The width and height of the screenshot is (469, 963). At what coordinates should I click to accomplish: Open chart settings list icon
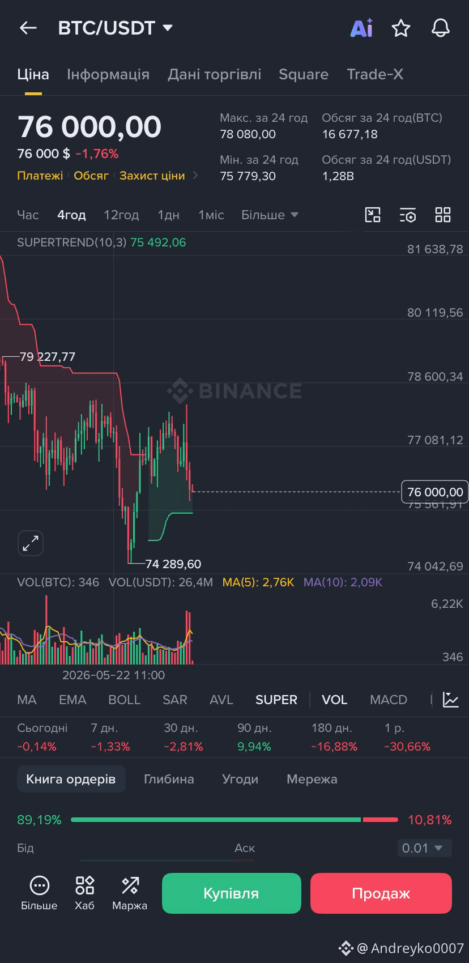408,215
